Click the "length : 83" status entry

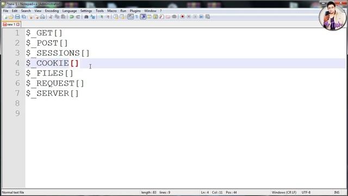pyautogui.click(x=148, y=192)
